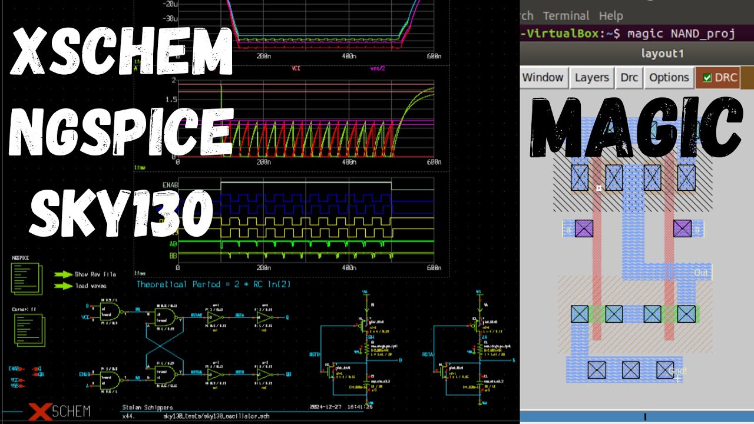Screen dimensions: 754x424
Task: Select the purple contact labeled b in the layout
Action: [x=682, y=228]
